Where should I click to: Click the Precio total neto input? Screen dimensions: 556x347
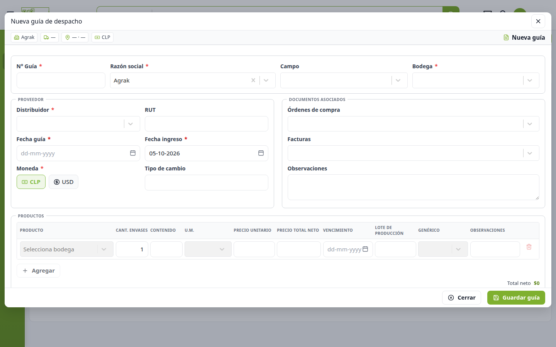point(299,249)
